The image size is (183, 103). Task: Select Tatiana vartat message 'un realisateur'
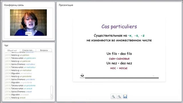[20, 67]
